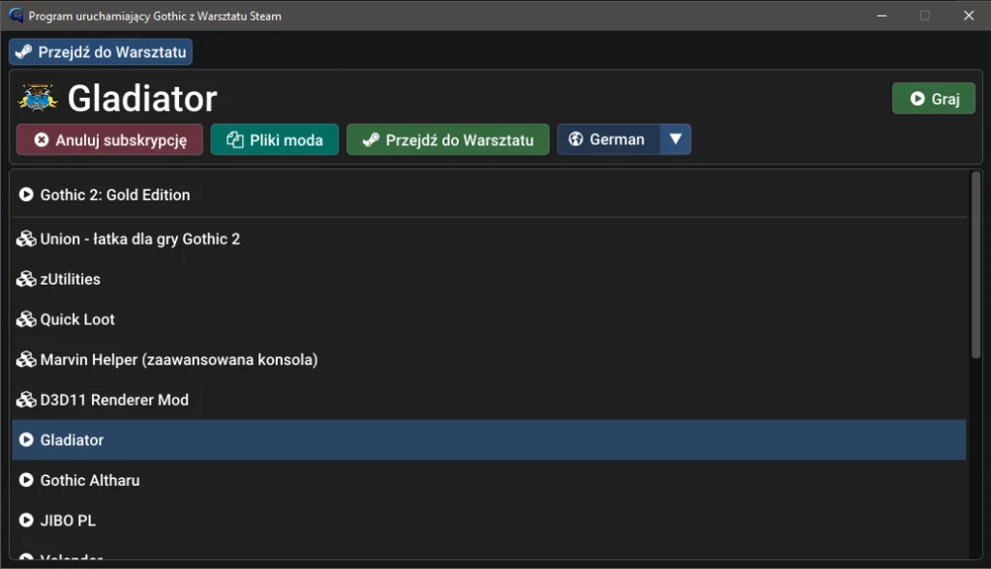Select Marvin Helper (zaawansowana konsola) row

pyautogui.click(x=489, y=360)
